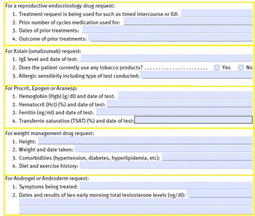Focus the Hemoglobin (Hgb) and date field
The height and width of the screenshot is (216, 255).
pos(185,95)
